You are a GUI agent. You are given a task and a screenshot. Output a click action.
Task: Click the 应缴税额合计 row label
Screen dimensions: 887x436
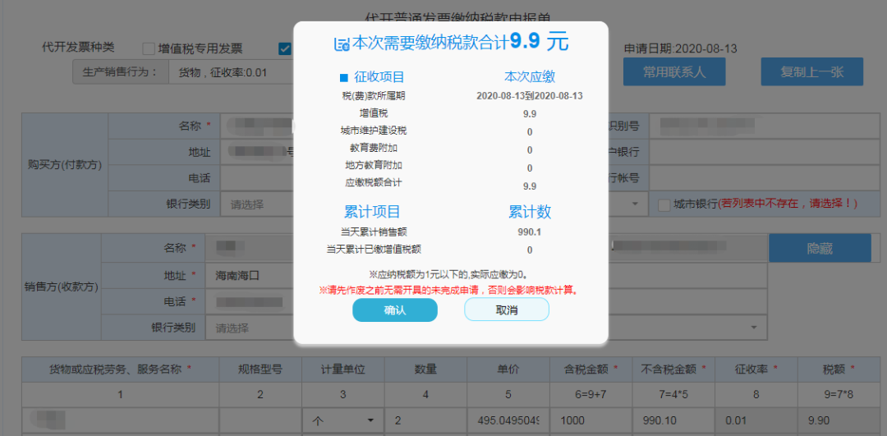[x=374, y=182]
